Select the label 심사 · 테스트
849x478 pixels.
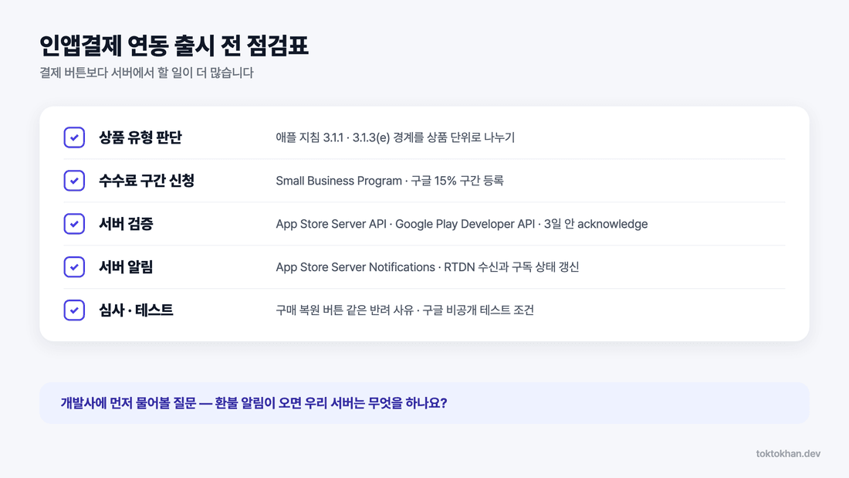(x=136, y=310)
